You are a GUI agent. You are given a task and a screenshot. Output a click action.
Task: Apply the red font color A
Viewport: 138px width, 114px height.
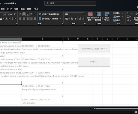click(7, 19)
